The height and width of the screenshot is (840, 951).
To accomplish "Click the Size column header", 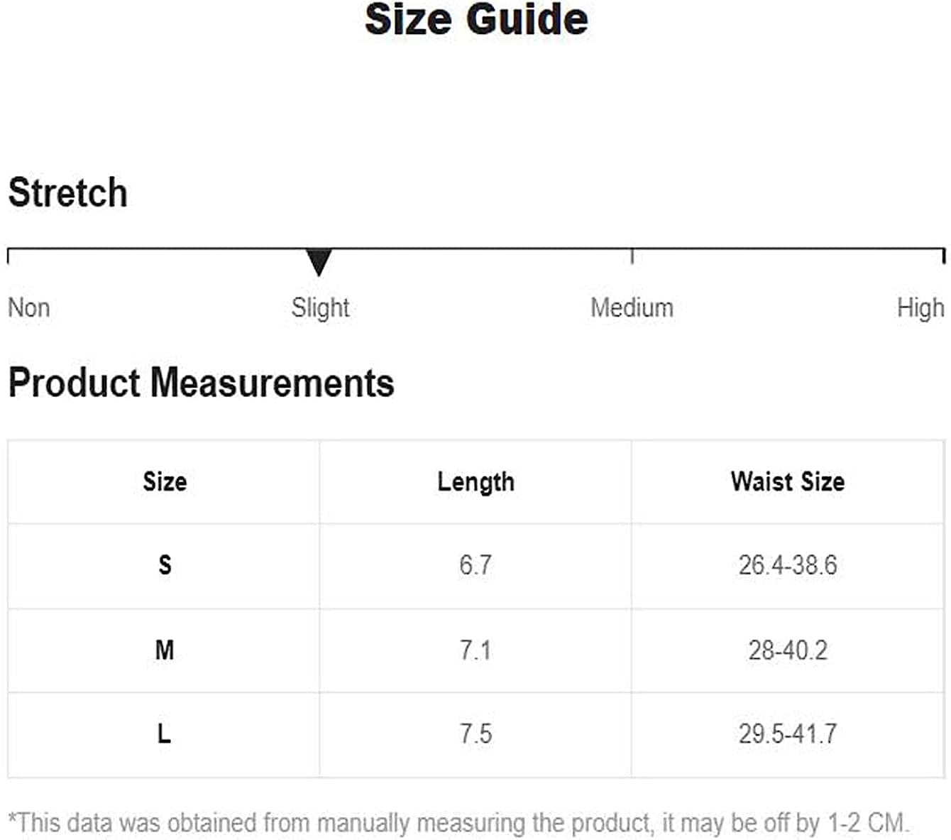I will tap(165, 481).
